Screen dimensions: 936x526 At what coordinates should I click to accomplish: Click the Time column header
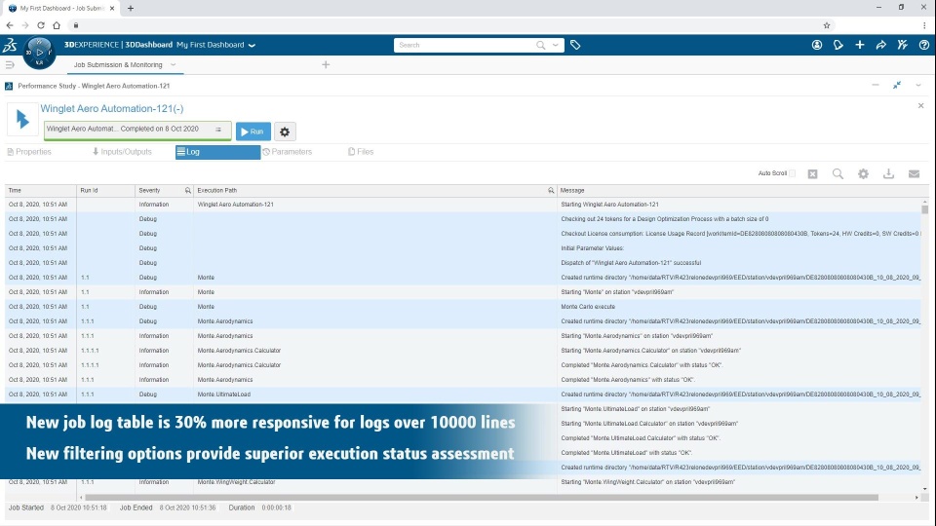pyautogui.click(x=41, y=190)
